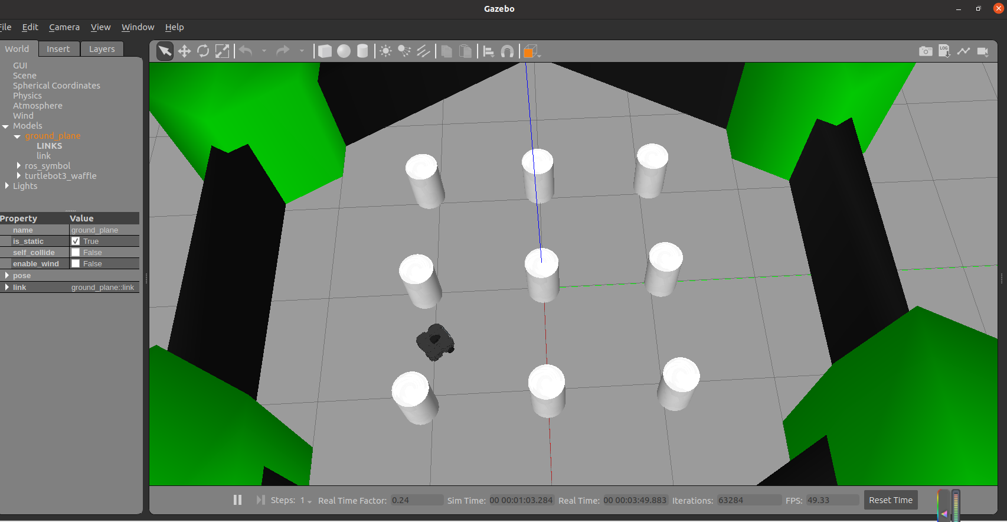Select the rotate mode tool
The image size is (1007, 522).
coord(203,51)
